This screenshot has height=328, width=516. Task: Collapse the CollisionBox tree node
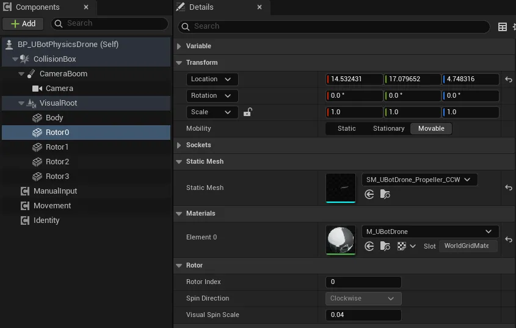pos(15,59)
